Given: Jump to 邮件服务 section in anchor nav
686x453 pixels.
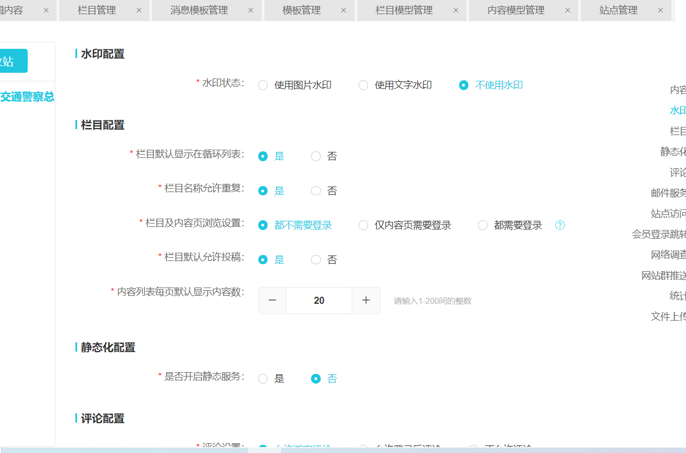Looking at the screenshot, I should point(669,193).
